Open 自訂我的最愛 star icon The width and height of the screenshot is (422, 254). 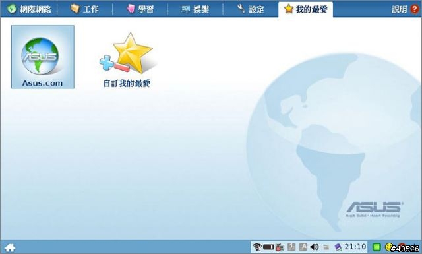coord(127,60)
